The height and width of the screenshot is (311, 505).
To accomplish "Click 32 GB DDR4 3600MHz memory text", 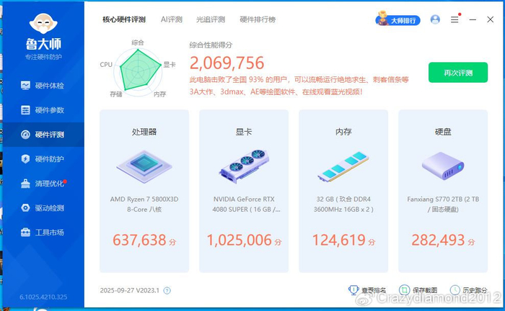I will [343, 204].
